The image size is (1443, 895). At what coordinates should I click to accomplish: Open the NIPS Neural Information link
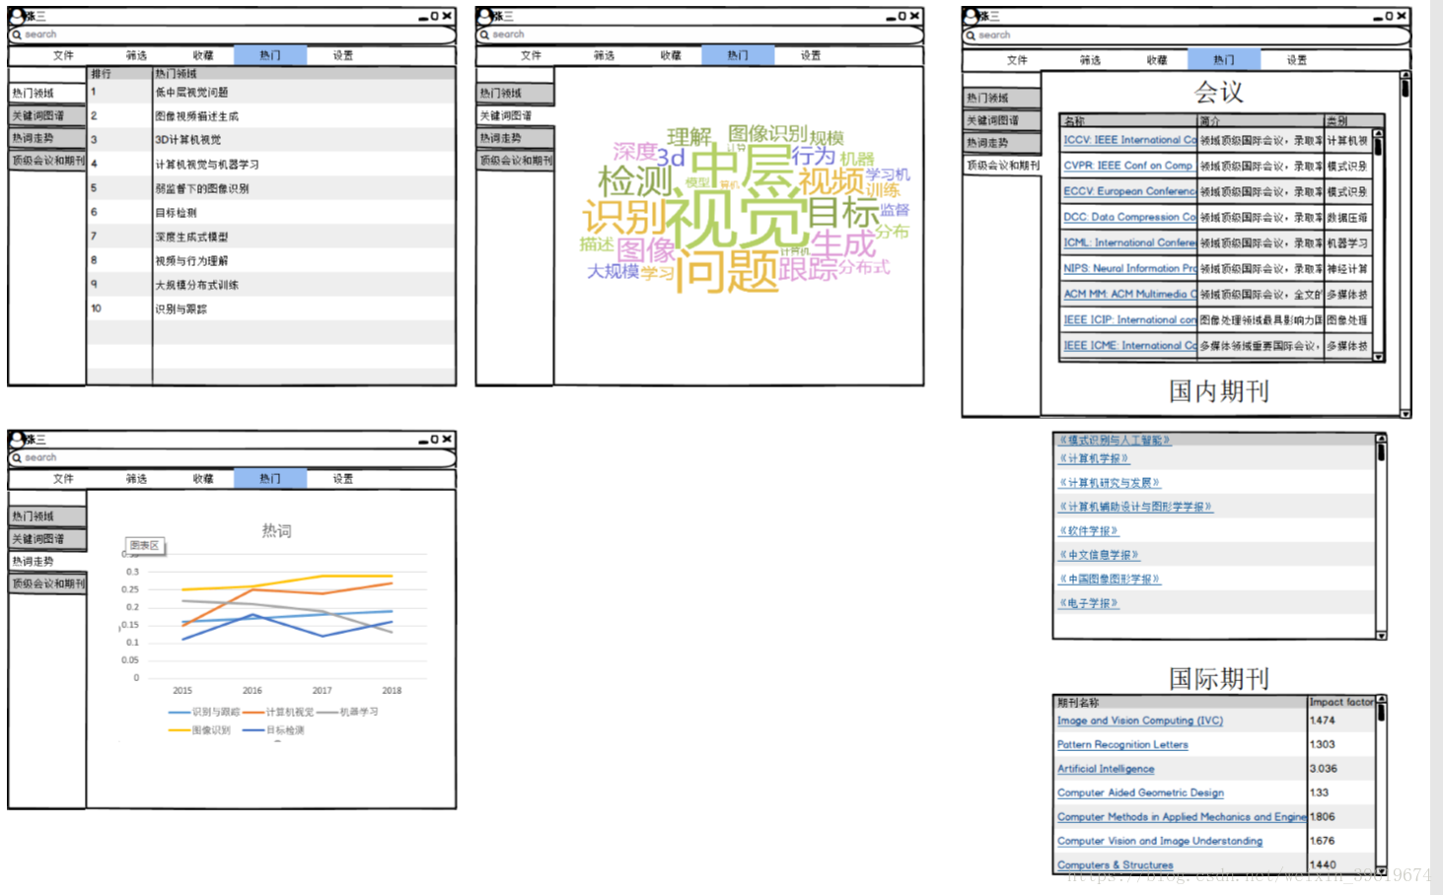1129,268
